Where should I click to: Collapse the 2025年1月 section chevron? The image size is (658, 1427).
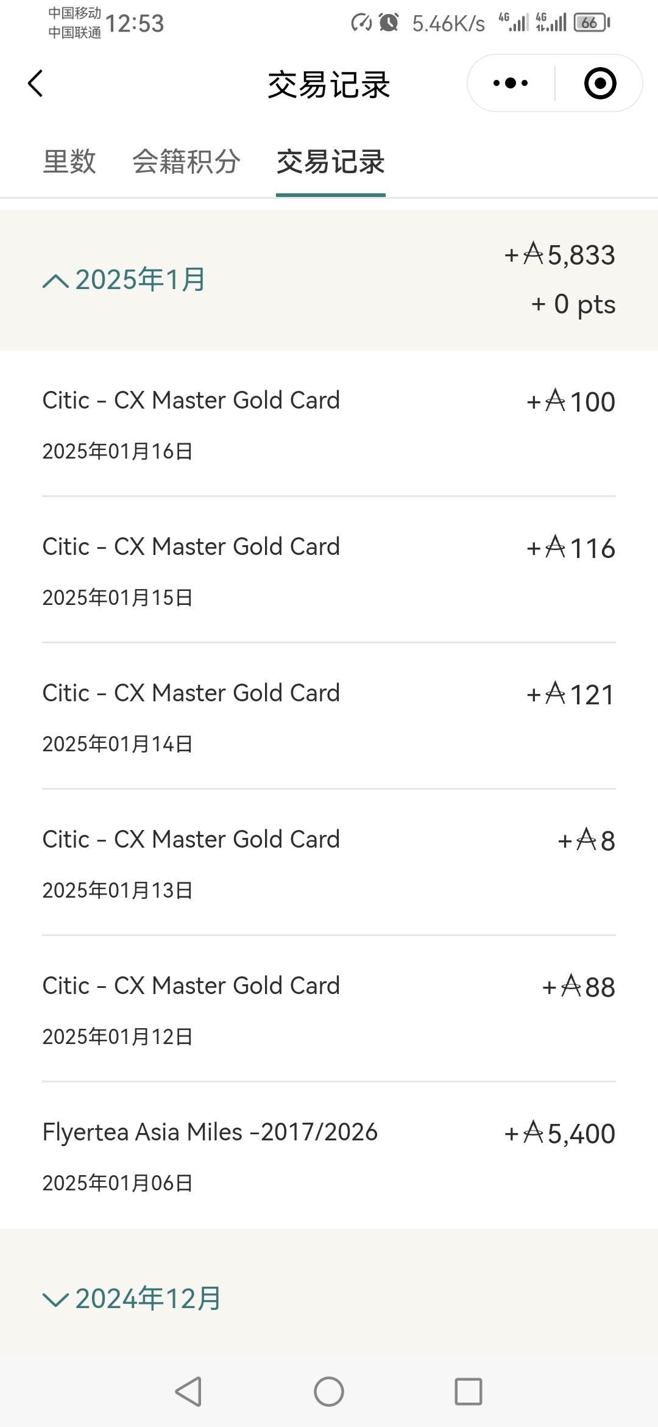coord(56,281)
